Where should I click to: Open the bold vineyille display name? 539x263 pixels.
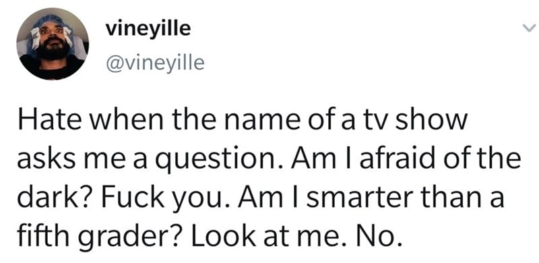pyautogui.click(x=148, y=29)
